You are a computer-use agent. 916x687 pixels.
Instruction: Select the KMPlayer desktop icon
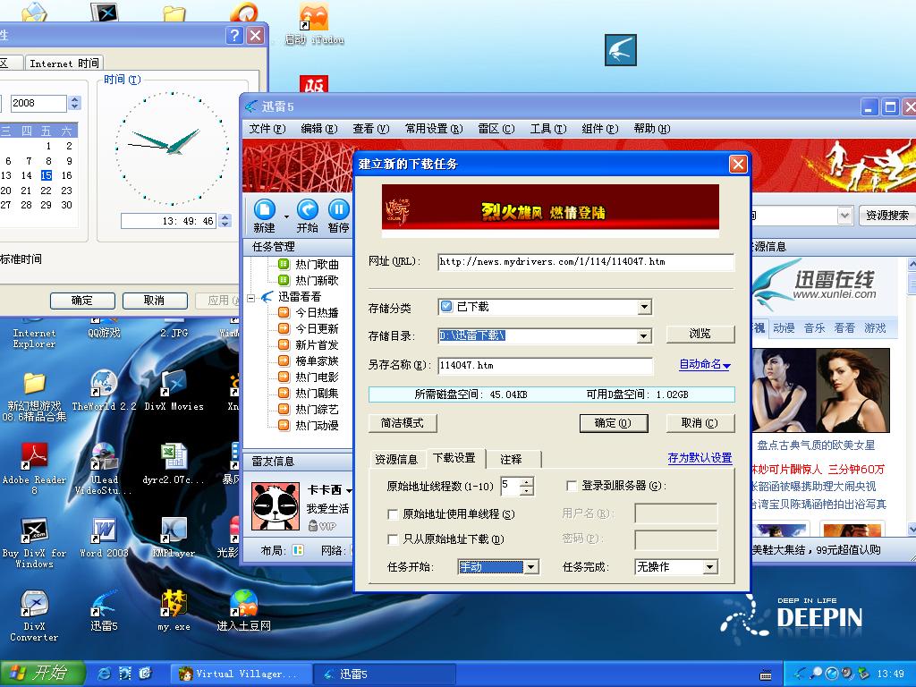point(174,530)
